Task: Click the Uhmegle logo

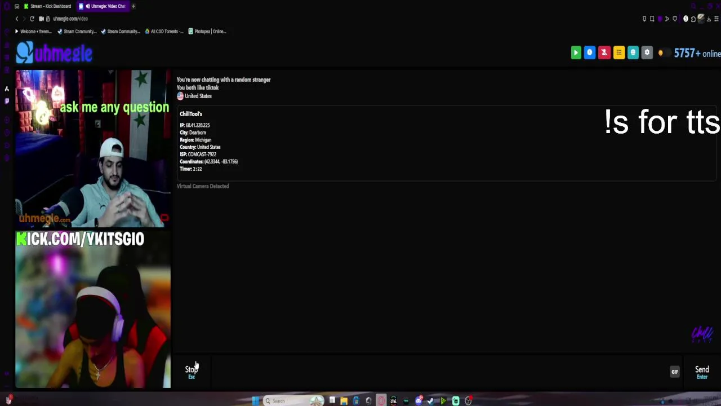Action: point(54,54)
